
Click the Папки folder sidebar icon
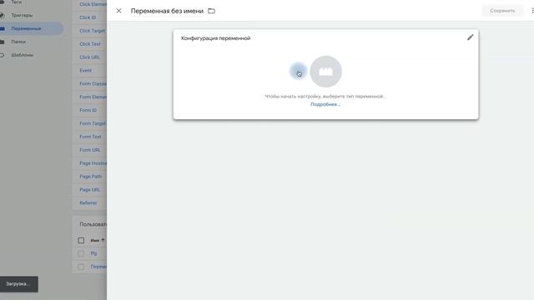(x=2, y=42)
